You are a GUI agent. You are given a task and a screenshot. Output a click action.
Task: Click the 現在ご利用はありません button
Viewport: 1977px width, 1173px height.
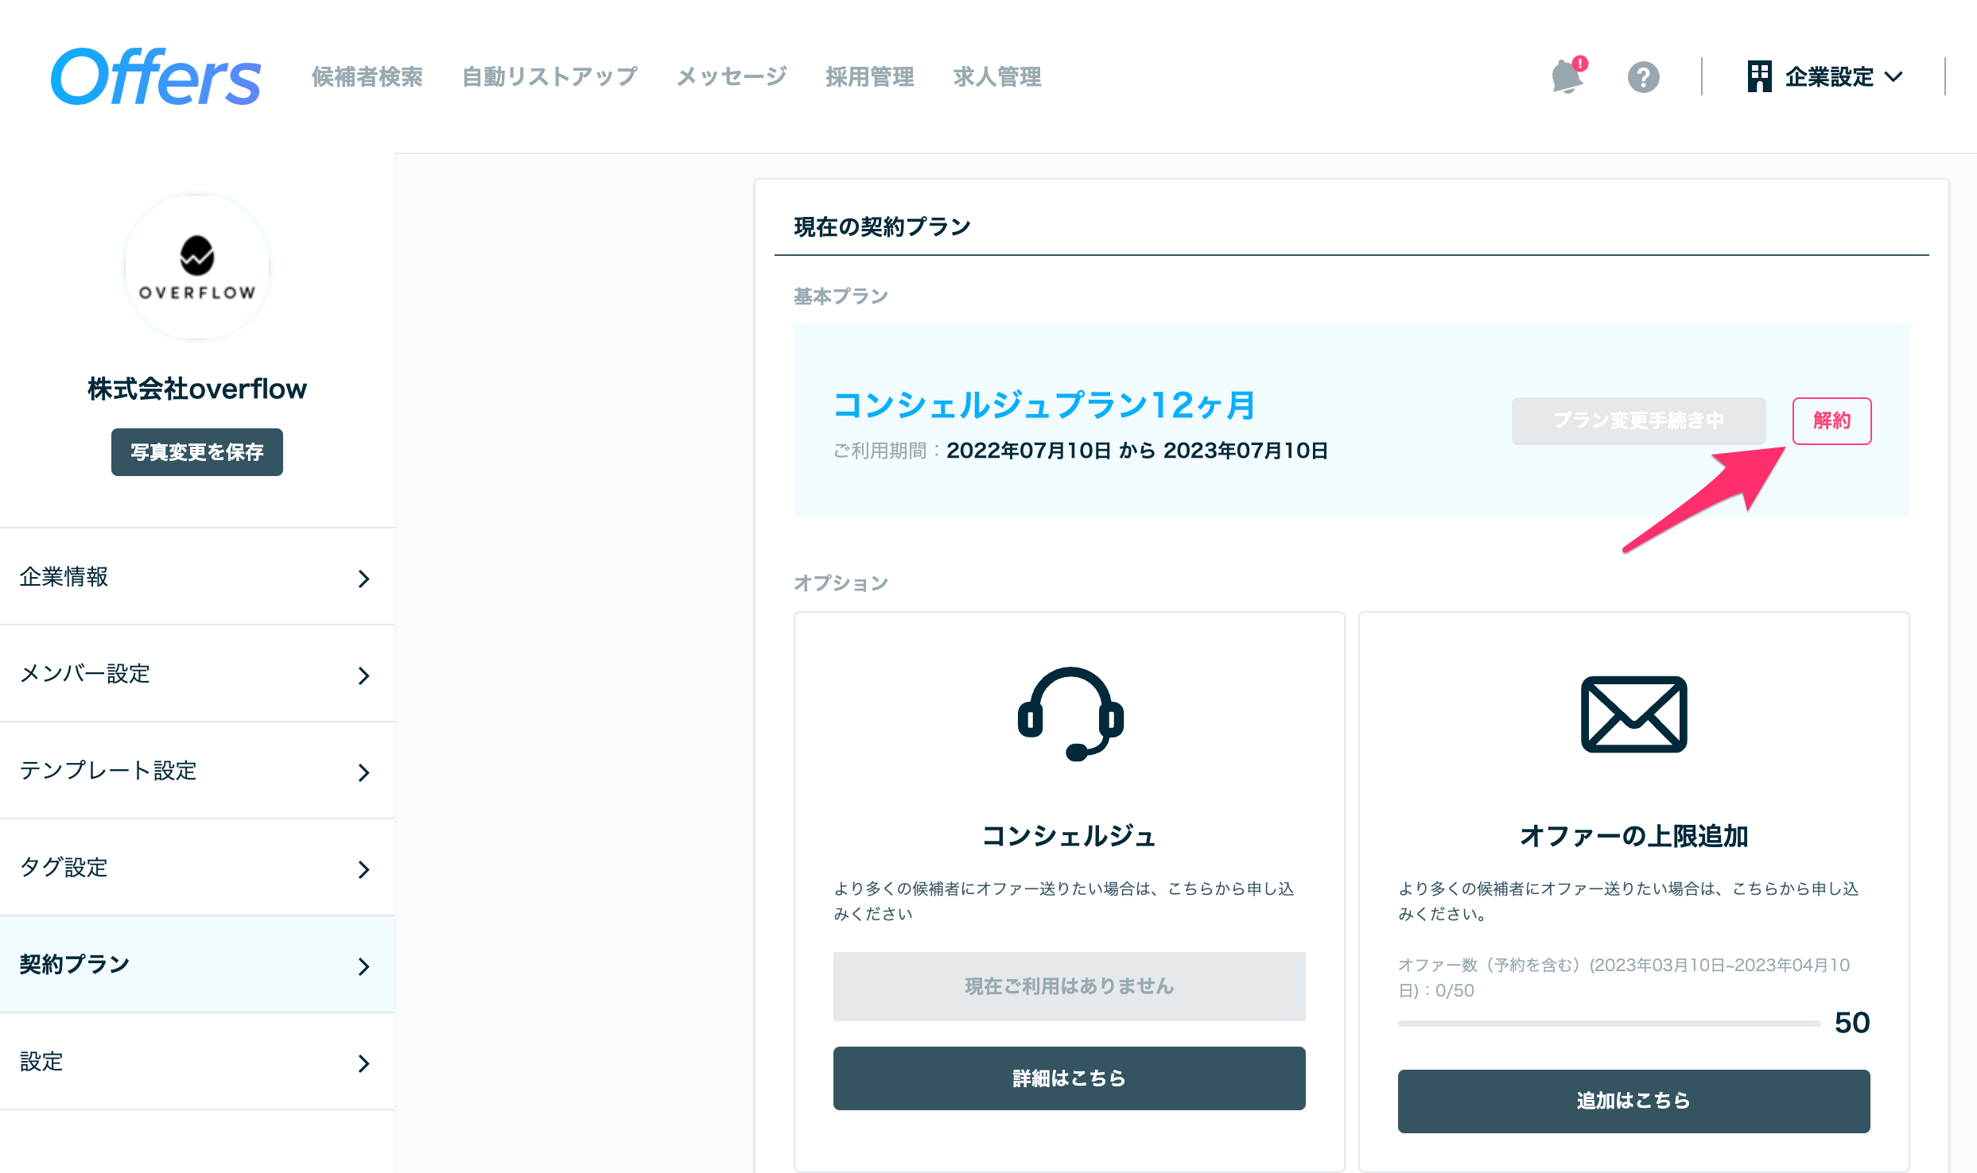click(1069, 986)
